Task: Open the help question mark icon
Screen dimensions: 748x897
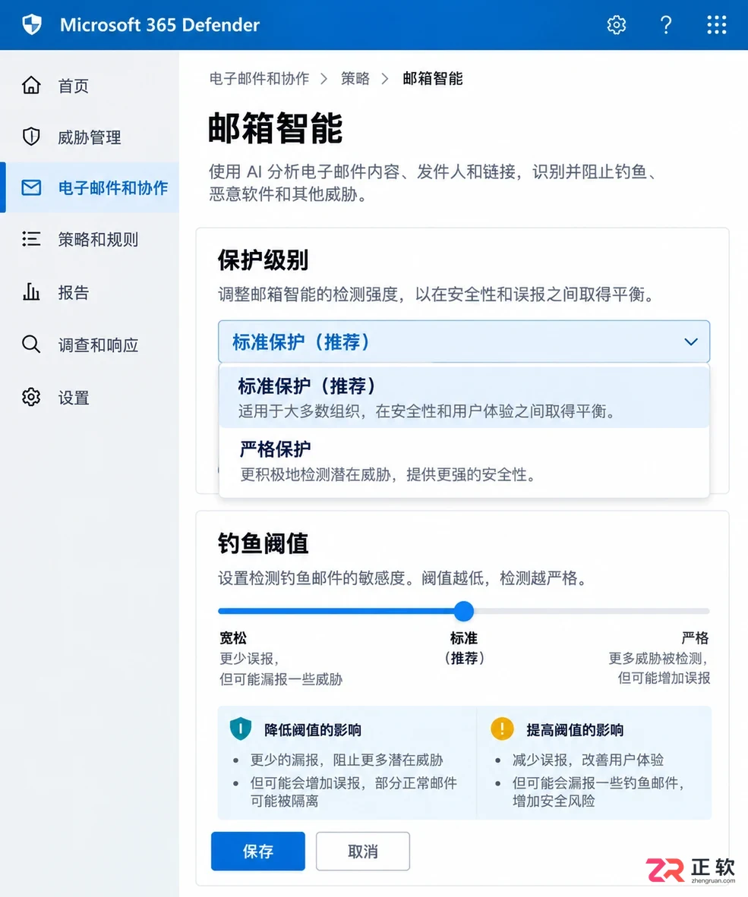Action: [x=665, y=24]
